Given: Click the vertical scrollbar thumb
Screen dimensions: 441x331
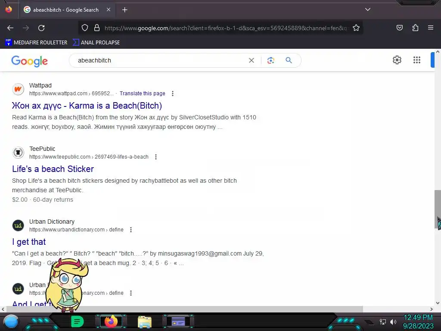Looking at the screenshot, I should click(438, 209).
